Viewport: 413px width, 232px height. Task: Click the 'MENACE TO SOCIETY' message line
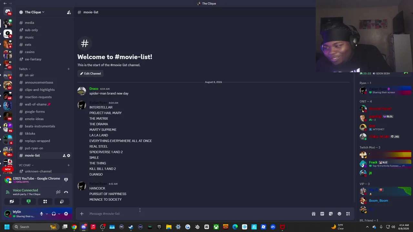point(106,200)
